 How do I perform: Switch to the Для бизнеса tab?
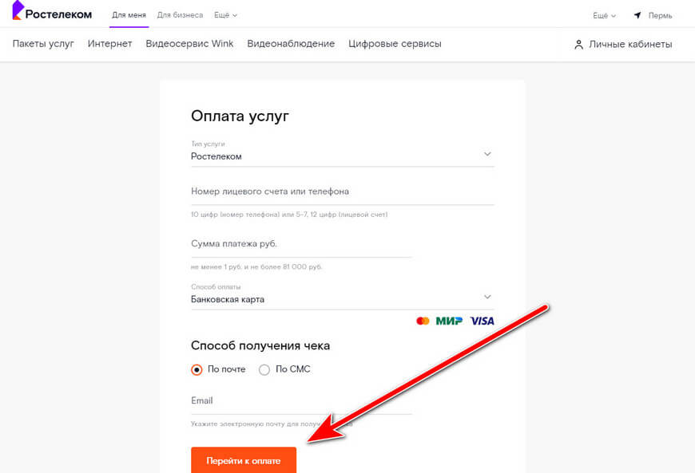[x=180, y=15]
